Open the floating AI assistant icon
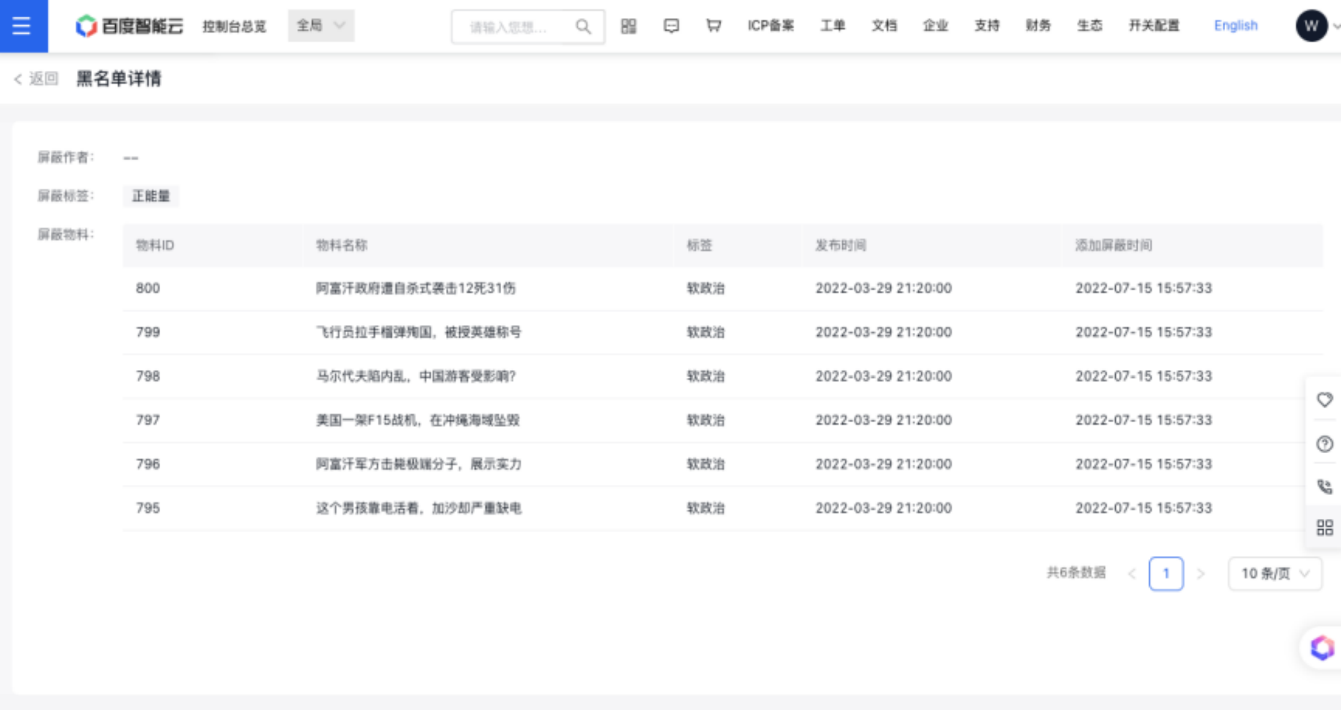 click(1322, 648)
